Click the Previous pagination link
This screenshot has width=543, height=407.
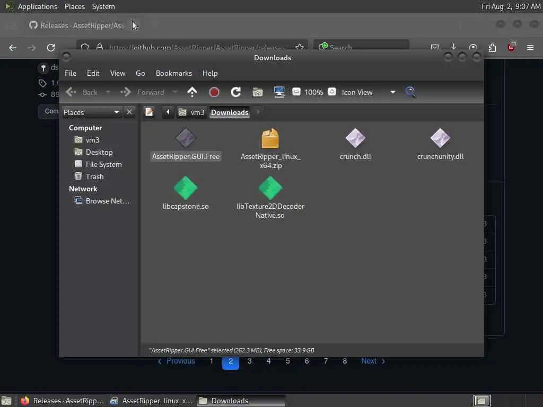(177, 361)
